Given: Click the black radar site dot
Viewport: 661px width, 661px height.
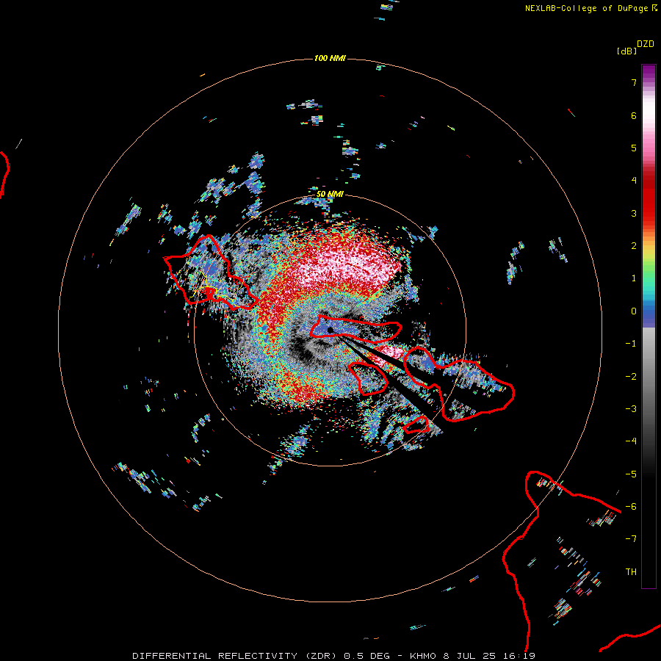Looking at the screenshot, I should pyautogui.click(x=330, y=330).
